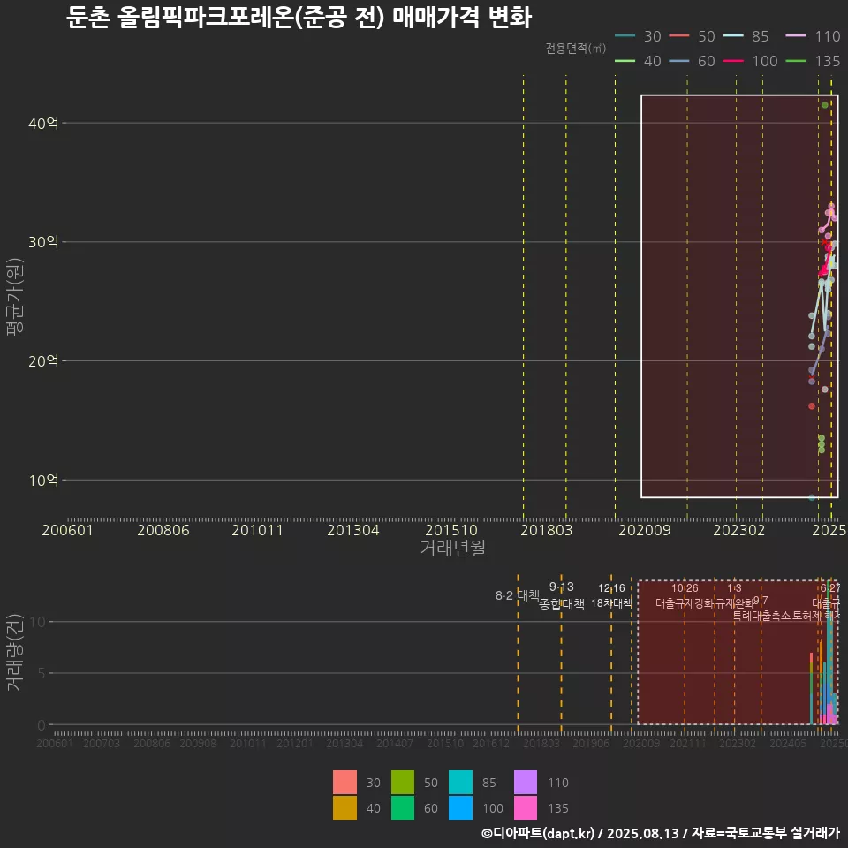
Task: Click '200806' on the price chart x-axis
Action: (x=163, y=530)
